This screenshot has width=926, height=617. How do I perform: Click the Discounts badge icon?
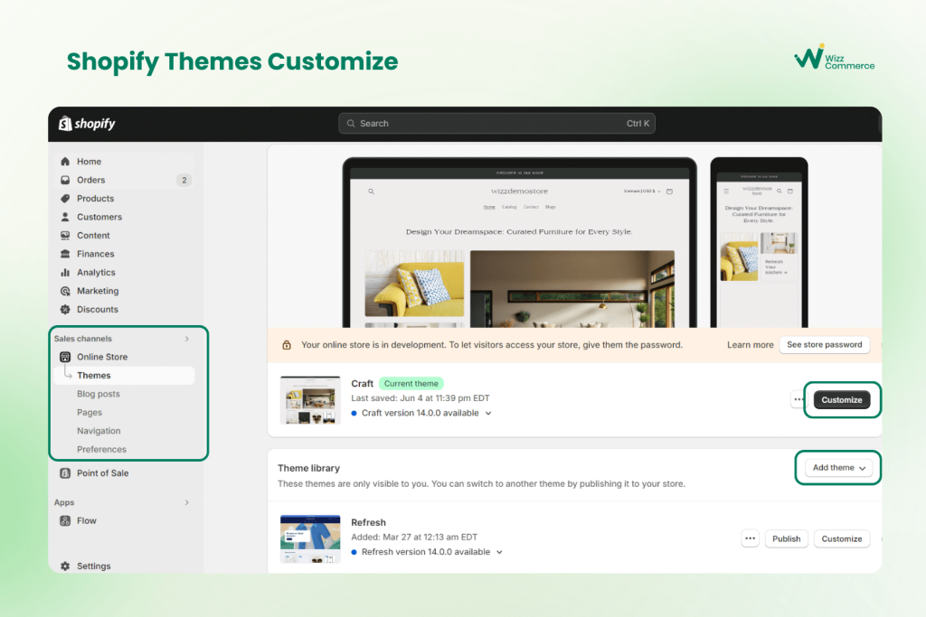point(65,309)
